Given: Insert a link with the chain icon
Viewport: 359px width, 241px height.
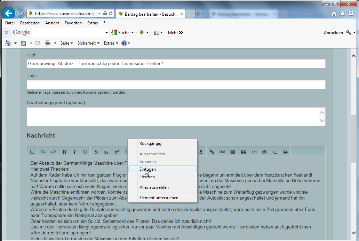Looking at the screenshot, I should [x=212, y=152].
